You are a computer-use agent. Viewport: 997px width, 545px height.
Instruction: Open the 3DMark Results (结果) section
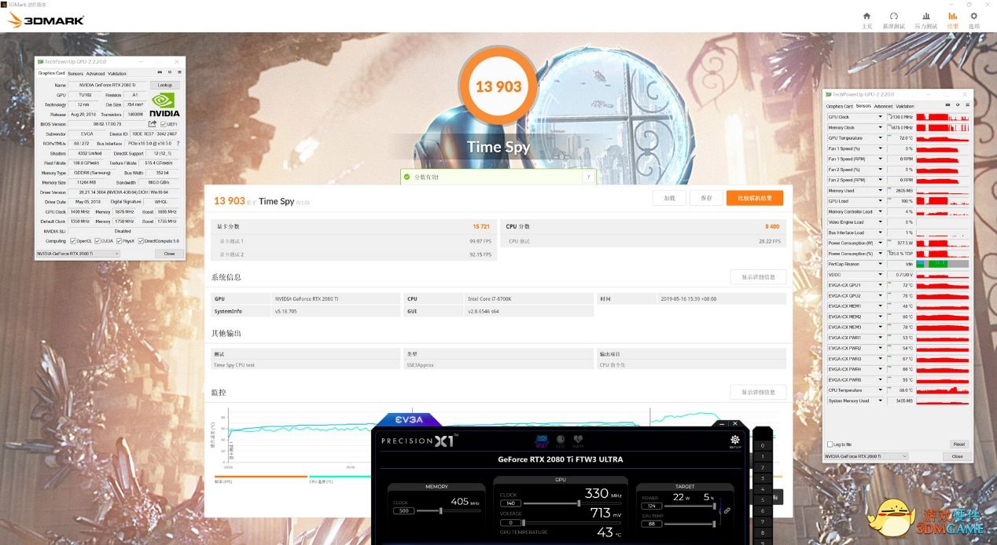click(953, 20)
